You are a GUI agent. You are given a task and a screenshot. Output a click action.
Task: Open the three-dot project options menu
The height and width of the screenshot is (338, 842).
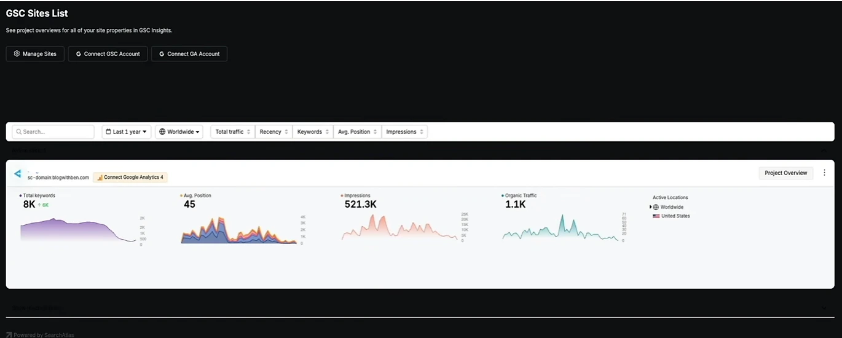[824, 173]
